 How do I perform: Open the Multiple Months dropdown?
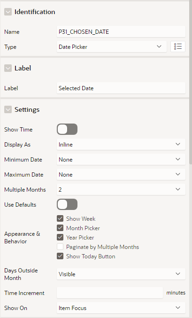tap(121, 189)
